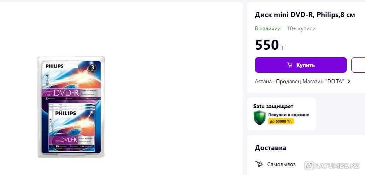Viewport: 365px width, 175px height.
Task: Expand seller details with the chevron arrow
Action: (349, 82)
